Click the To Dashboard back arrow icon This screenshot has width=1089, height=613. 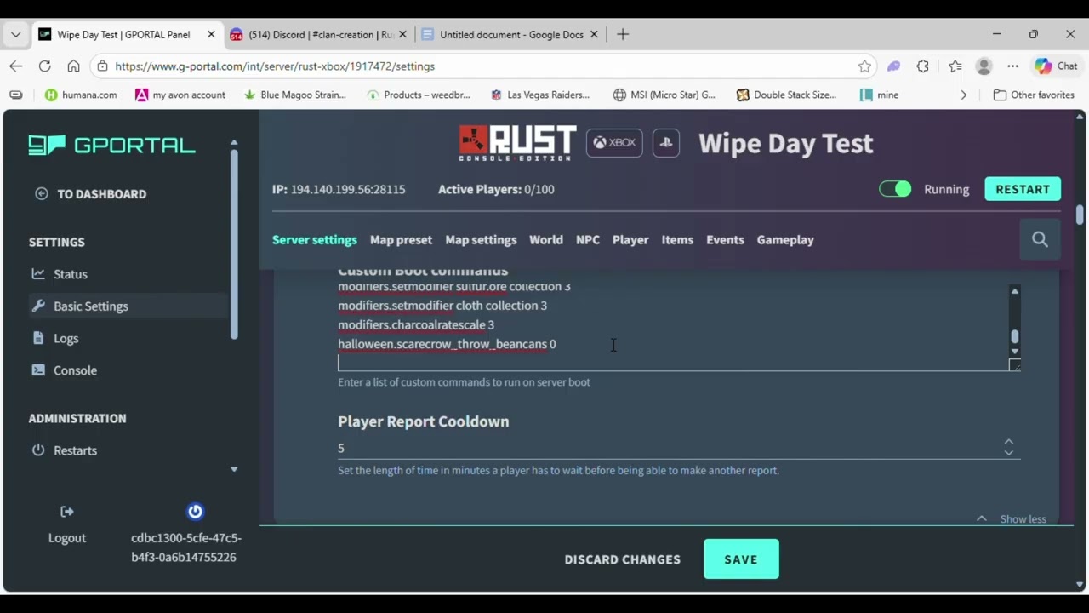tap(41, 194)
